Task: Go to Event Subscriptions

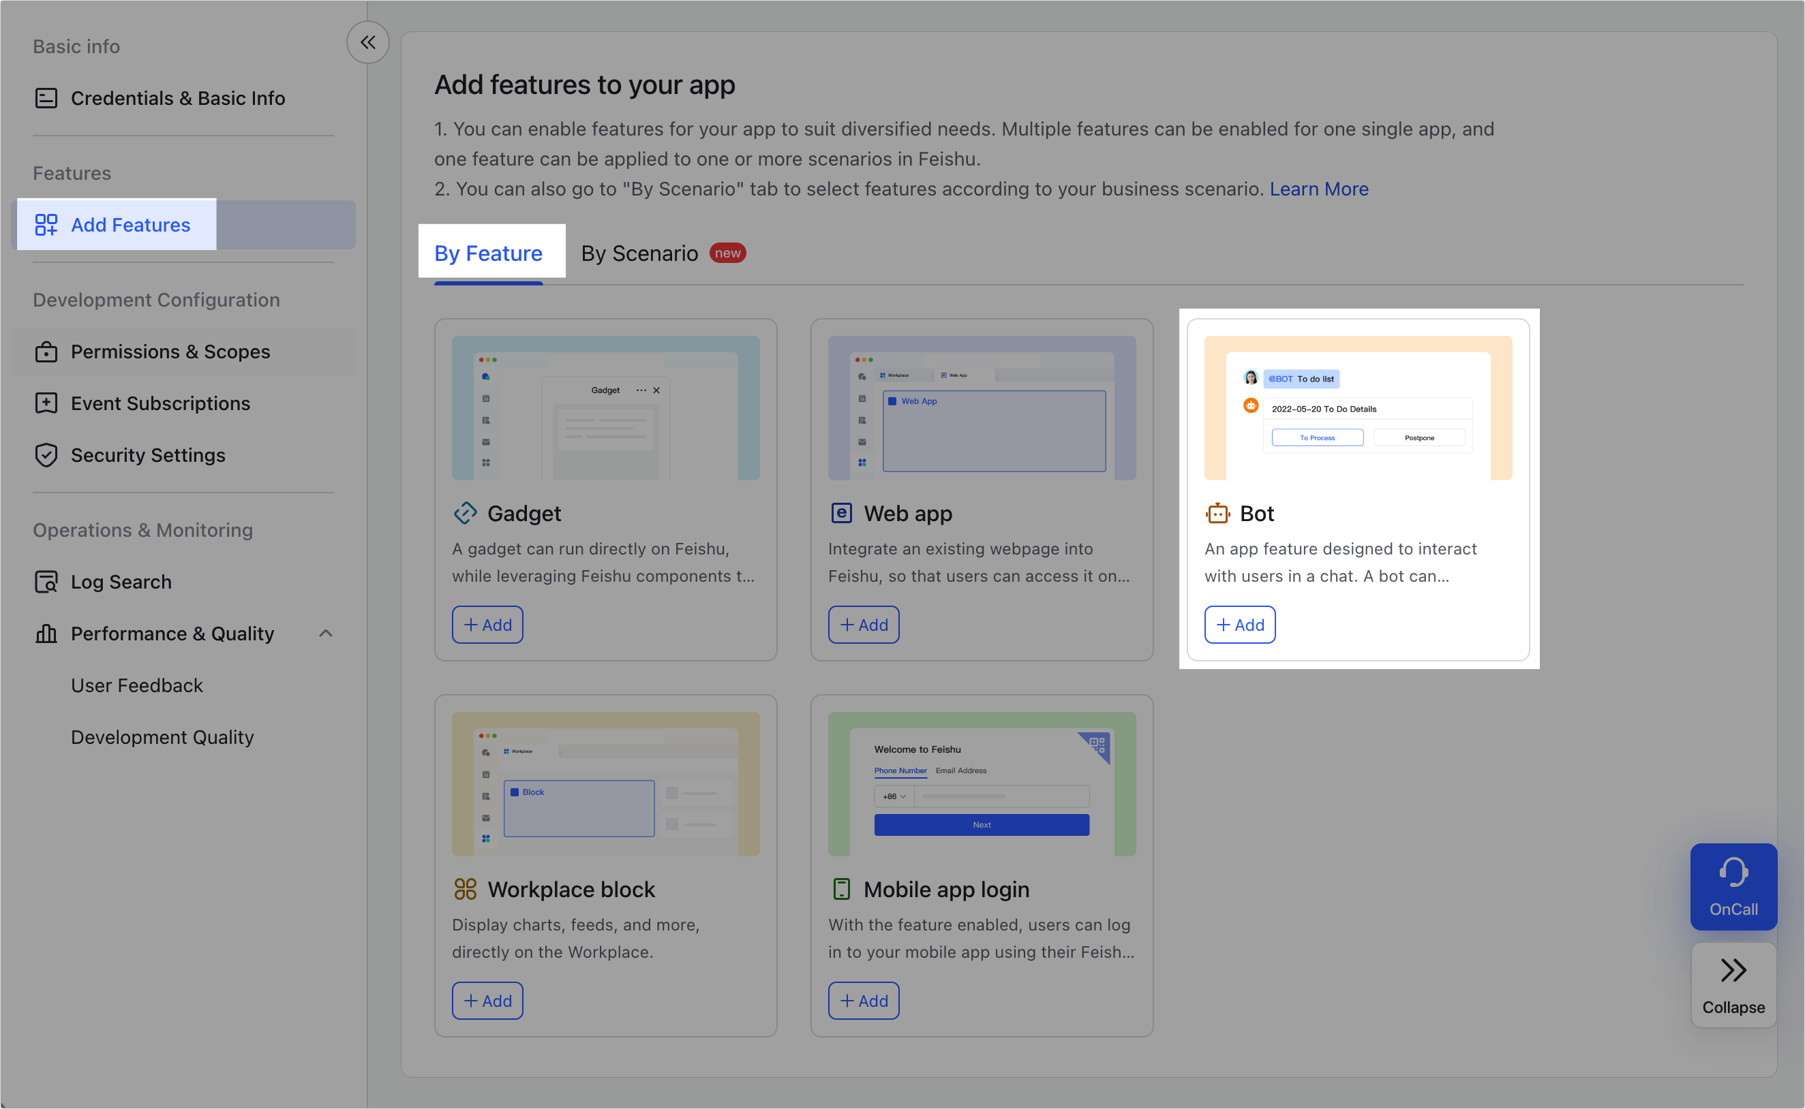Action: pyautogui.click(x=160, y=403)
